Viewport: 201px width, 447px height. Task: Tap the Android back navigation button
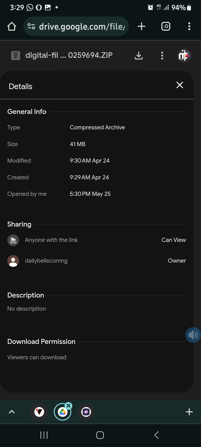[157, 435]
